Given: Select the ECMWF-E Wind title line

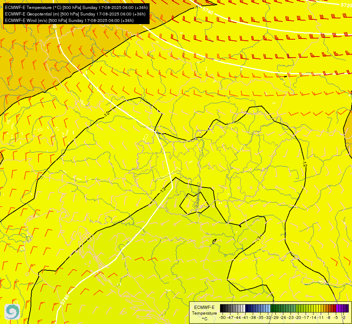Looking at the screenshot, I should pyautogui.click(x=69, y=21).
